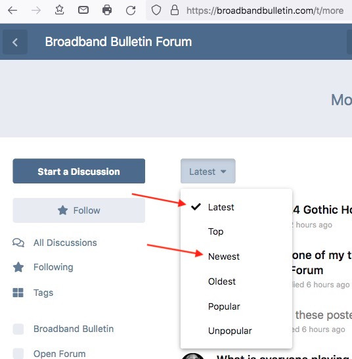Viewport: 352px width, 359px height.
Task: Reload the page with refresh icon
Action: (x=131, y=11)
